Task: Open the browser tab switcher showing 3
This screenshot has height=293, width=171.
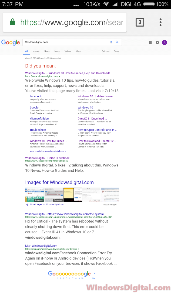Action: click(x=140, y=22)
